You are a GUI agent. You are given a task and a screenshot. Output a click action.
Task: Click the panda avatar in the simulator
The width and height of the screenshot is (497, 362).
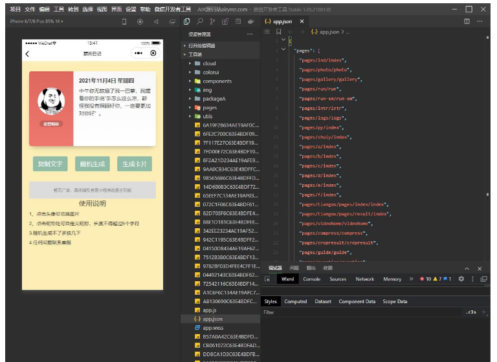(50, 102)
